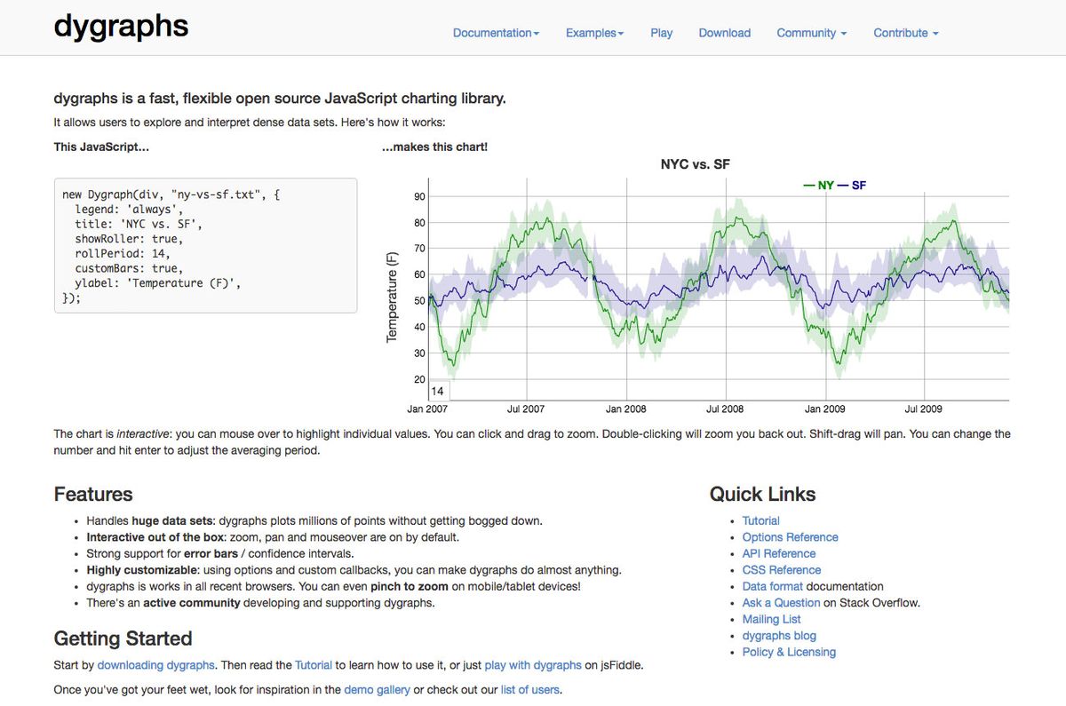Open the CSS Reference link
The width and height of the screenshot is (1066, 706).
point(781,569)
